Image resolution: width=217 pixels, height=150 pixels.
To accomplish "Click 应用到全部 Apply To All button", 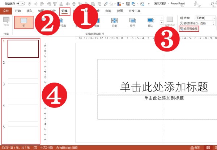I will click(188, 28).
